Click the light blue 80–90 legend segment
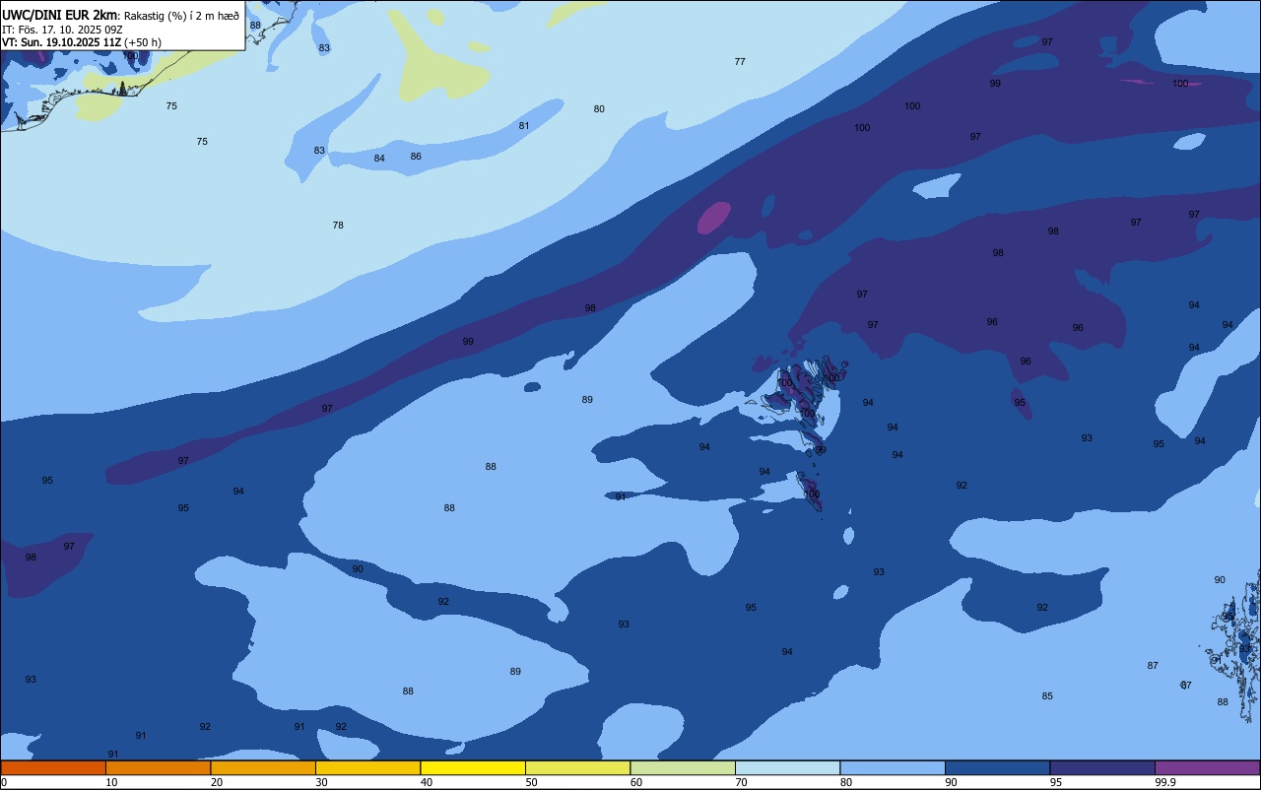 click(893, 767)
